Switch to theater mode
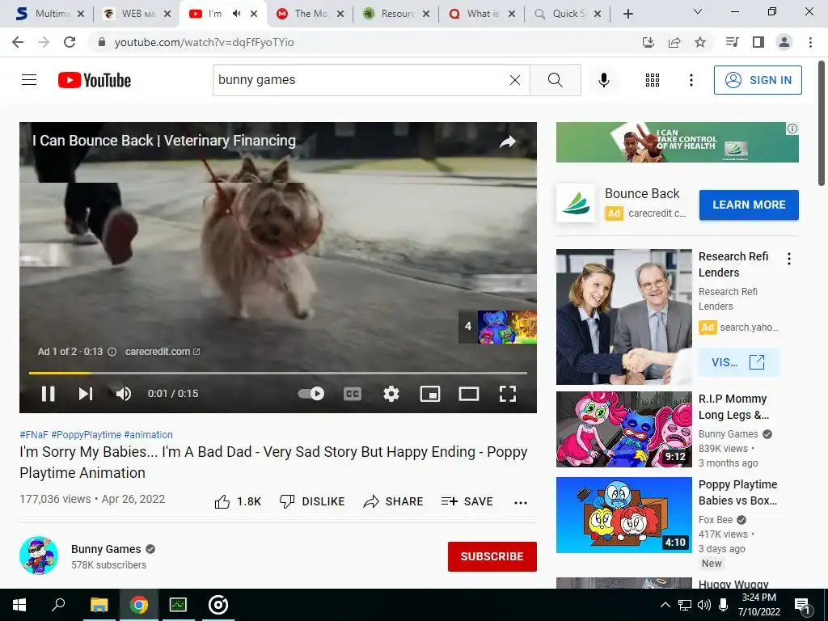The image size is (828, 621). pyautogui.click(x=469, y=394)
